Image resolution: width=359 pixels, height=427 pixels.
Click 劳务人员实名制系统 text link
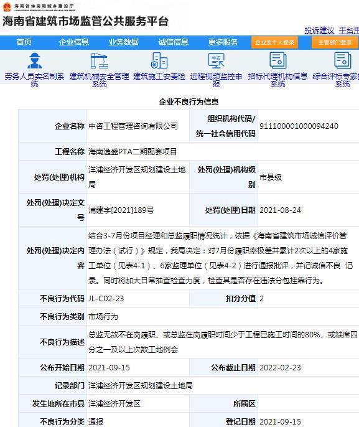click(34, 80)
